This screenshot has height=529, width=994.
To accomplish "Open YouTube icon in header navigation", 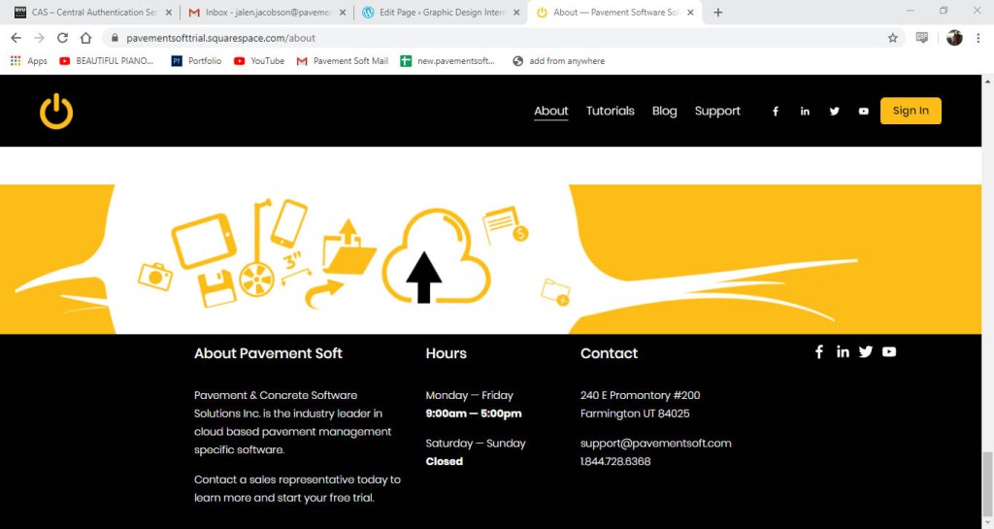I will click(863, 112).
